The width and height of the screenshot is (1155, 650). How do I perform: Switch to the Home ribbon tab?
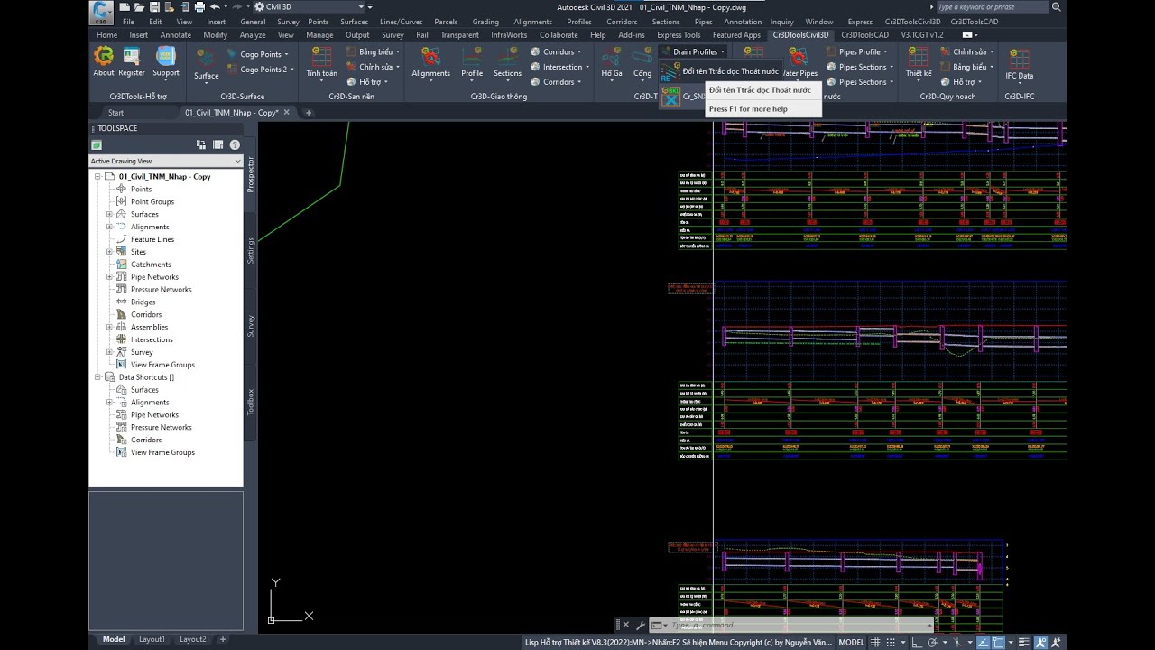point(107,35)
